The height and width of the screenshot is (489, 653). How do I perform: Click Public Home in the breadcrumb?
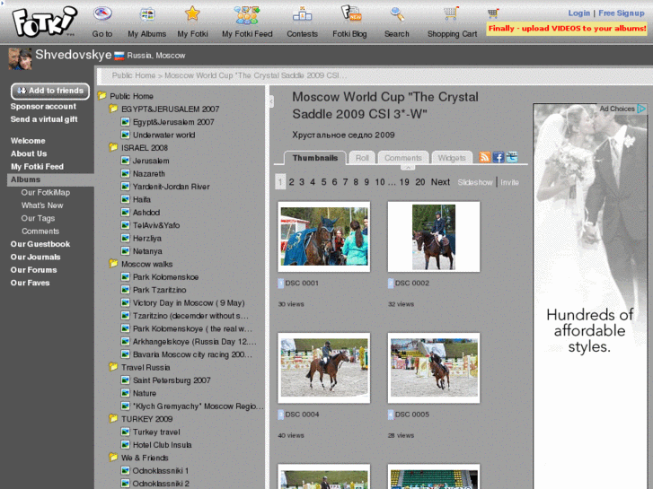[x=133, y=75]
